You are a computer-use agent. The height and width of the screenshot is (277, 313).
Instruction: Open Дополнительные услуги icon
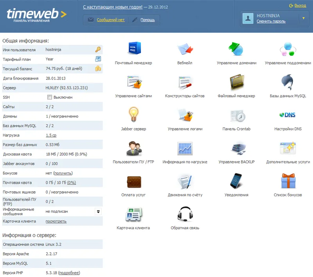(288, 148)
